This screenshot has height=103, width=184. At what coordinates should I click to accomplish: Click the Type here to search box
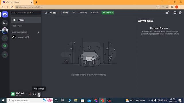(30, 100)
